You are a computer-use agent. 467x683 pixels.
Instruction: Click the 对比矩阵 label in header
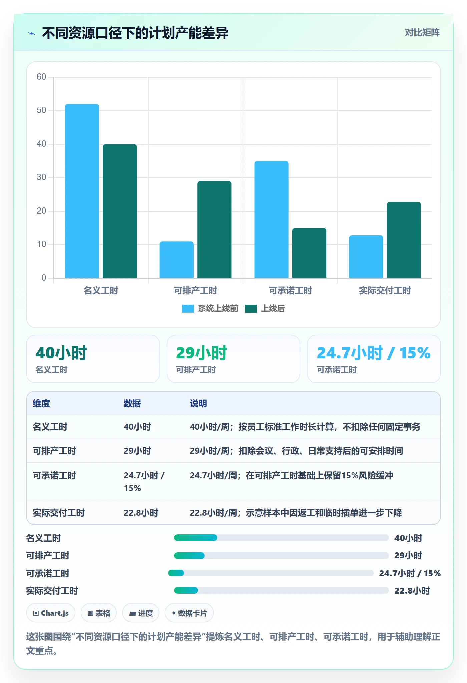click(x=422, y=33)
